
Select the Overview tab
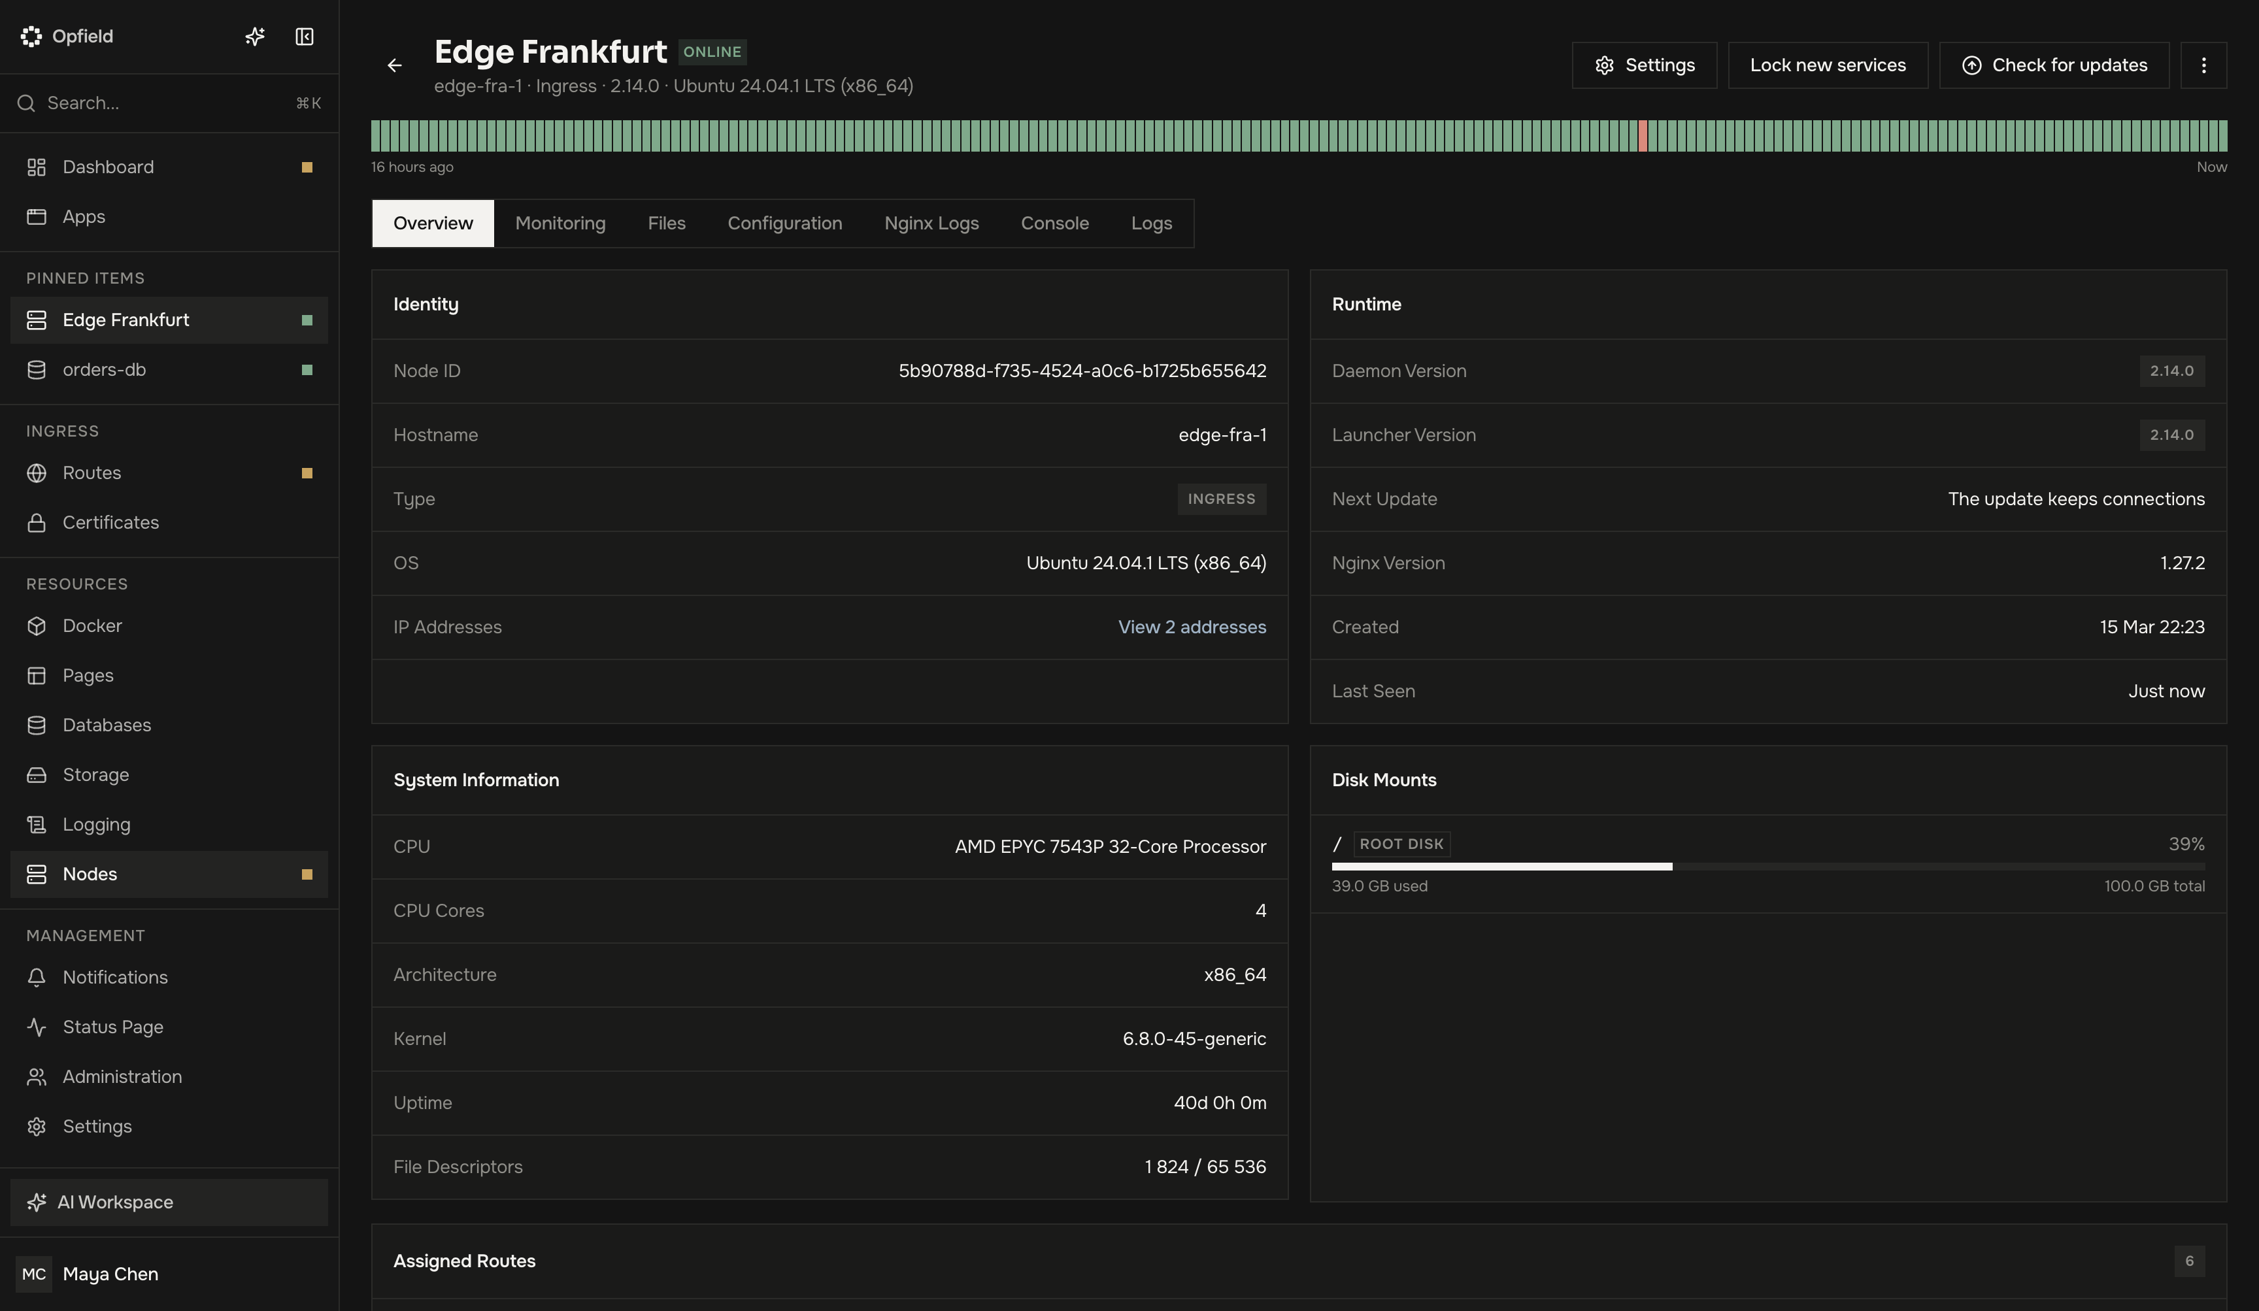pos(433,223)
